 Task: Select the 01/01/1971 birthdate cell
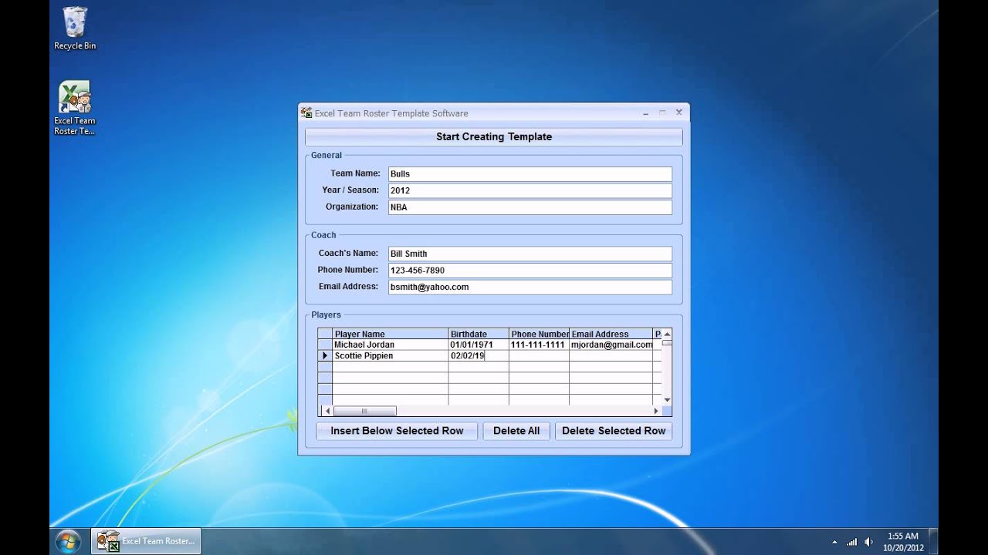tap(479, 345)
